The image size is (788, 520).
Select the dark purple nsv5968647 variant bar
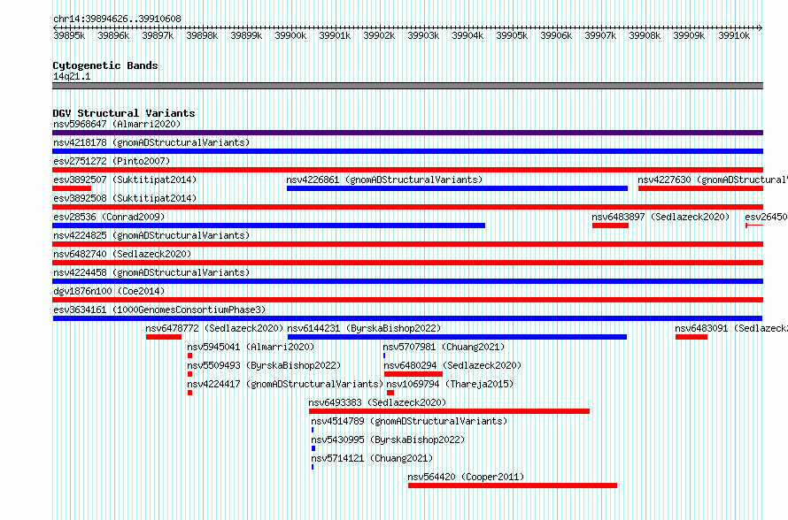point(407,133)
